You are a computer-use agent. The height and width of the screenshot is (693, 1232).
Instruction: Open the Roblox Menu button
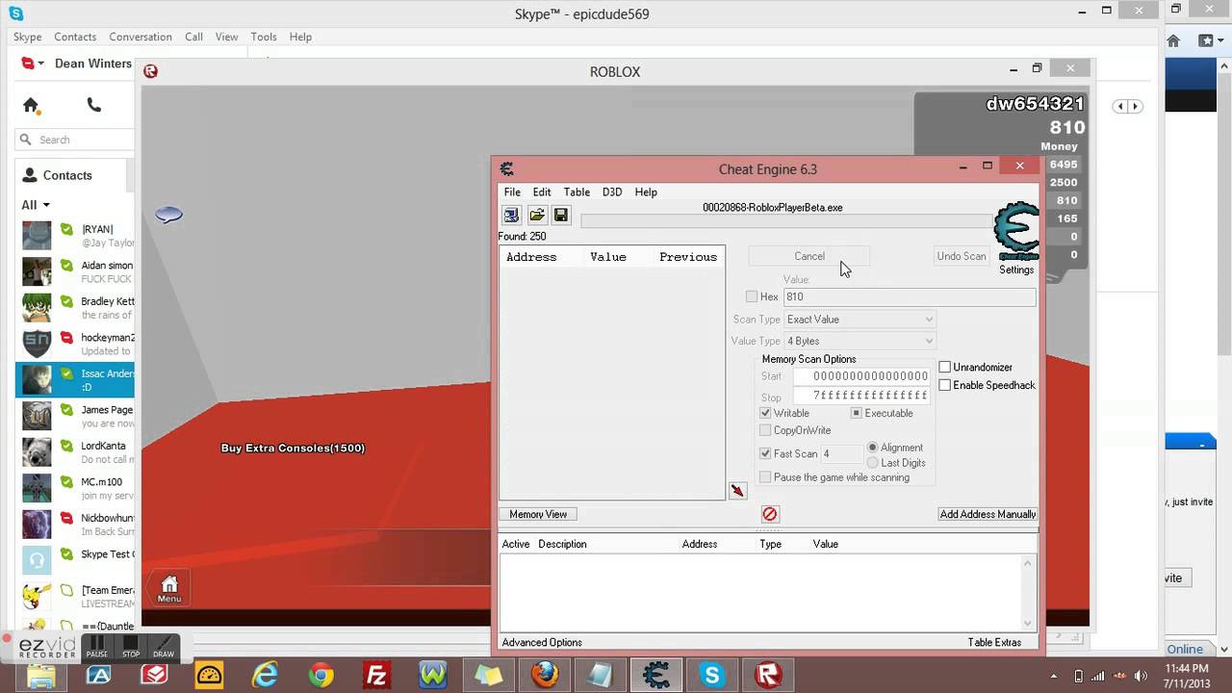pyautogui.click(x=169, y=587)
